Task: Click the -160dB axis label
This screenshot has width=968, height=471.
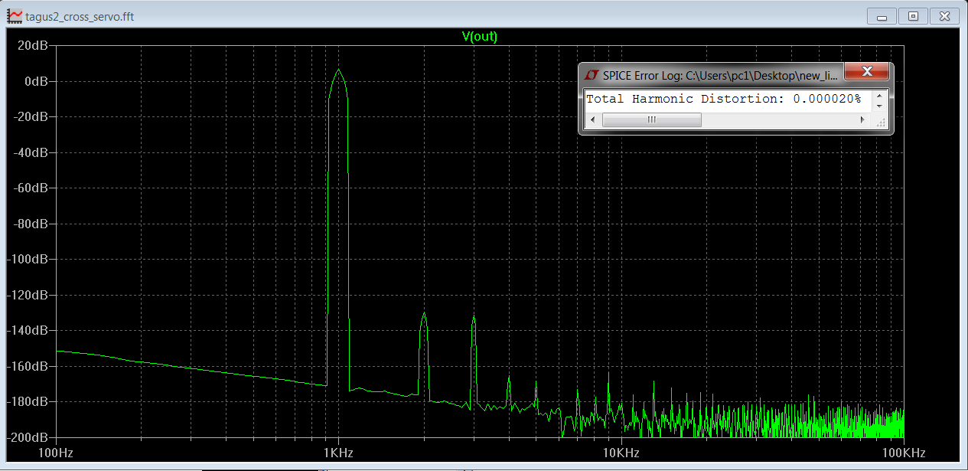Action: pos(28,366)
